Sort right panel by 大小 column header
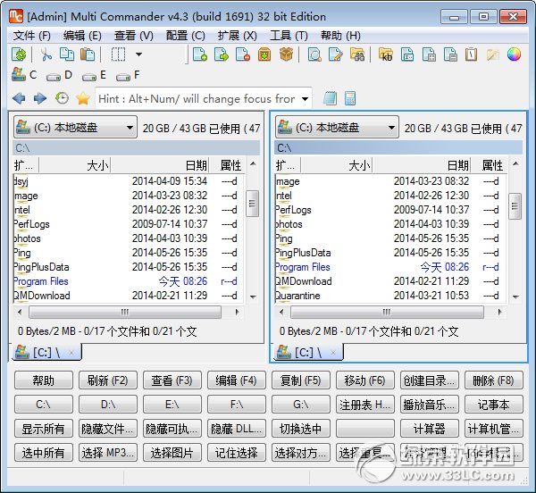 click(337, 165)
